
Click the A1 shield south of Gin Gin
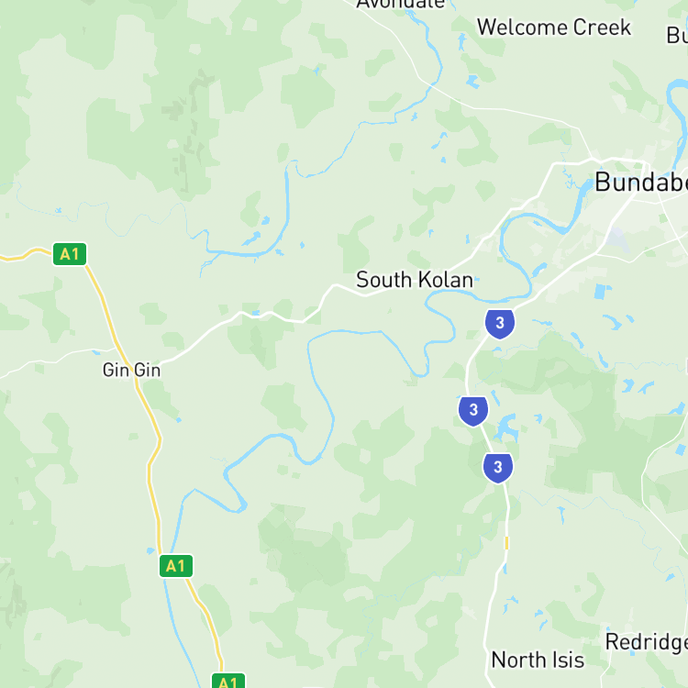click(x=176, y=566)
